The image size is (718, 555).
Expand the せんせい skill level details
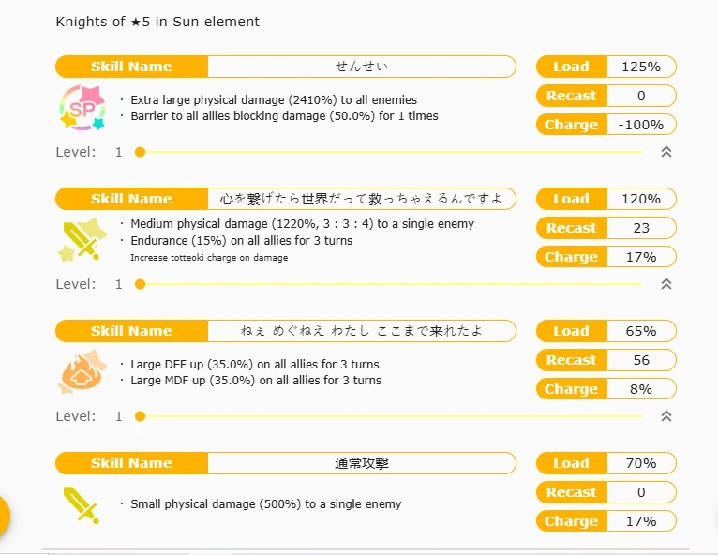[x=666, y=152]
